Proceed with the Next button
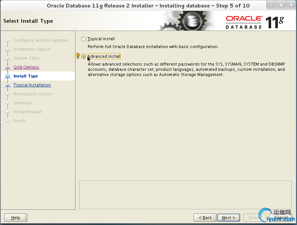 coord(229,218)
